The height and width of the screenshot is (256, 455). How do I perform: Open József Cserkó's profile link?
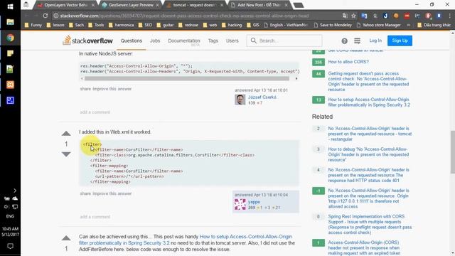point(262,97)
